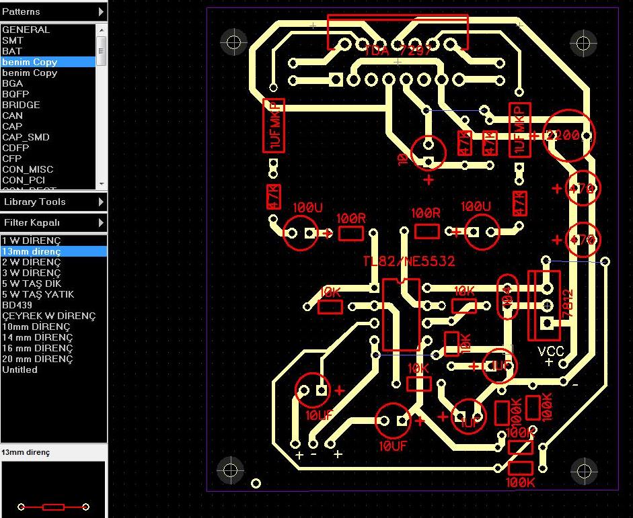Select the TL82/NE5532 IC footprint

click(400, 313)
